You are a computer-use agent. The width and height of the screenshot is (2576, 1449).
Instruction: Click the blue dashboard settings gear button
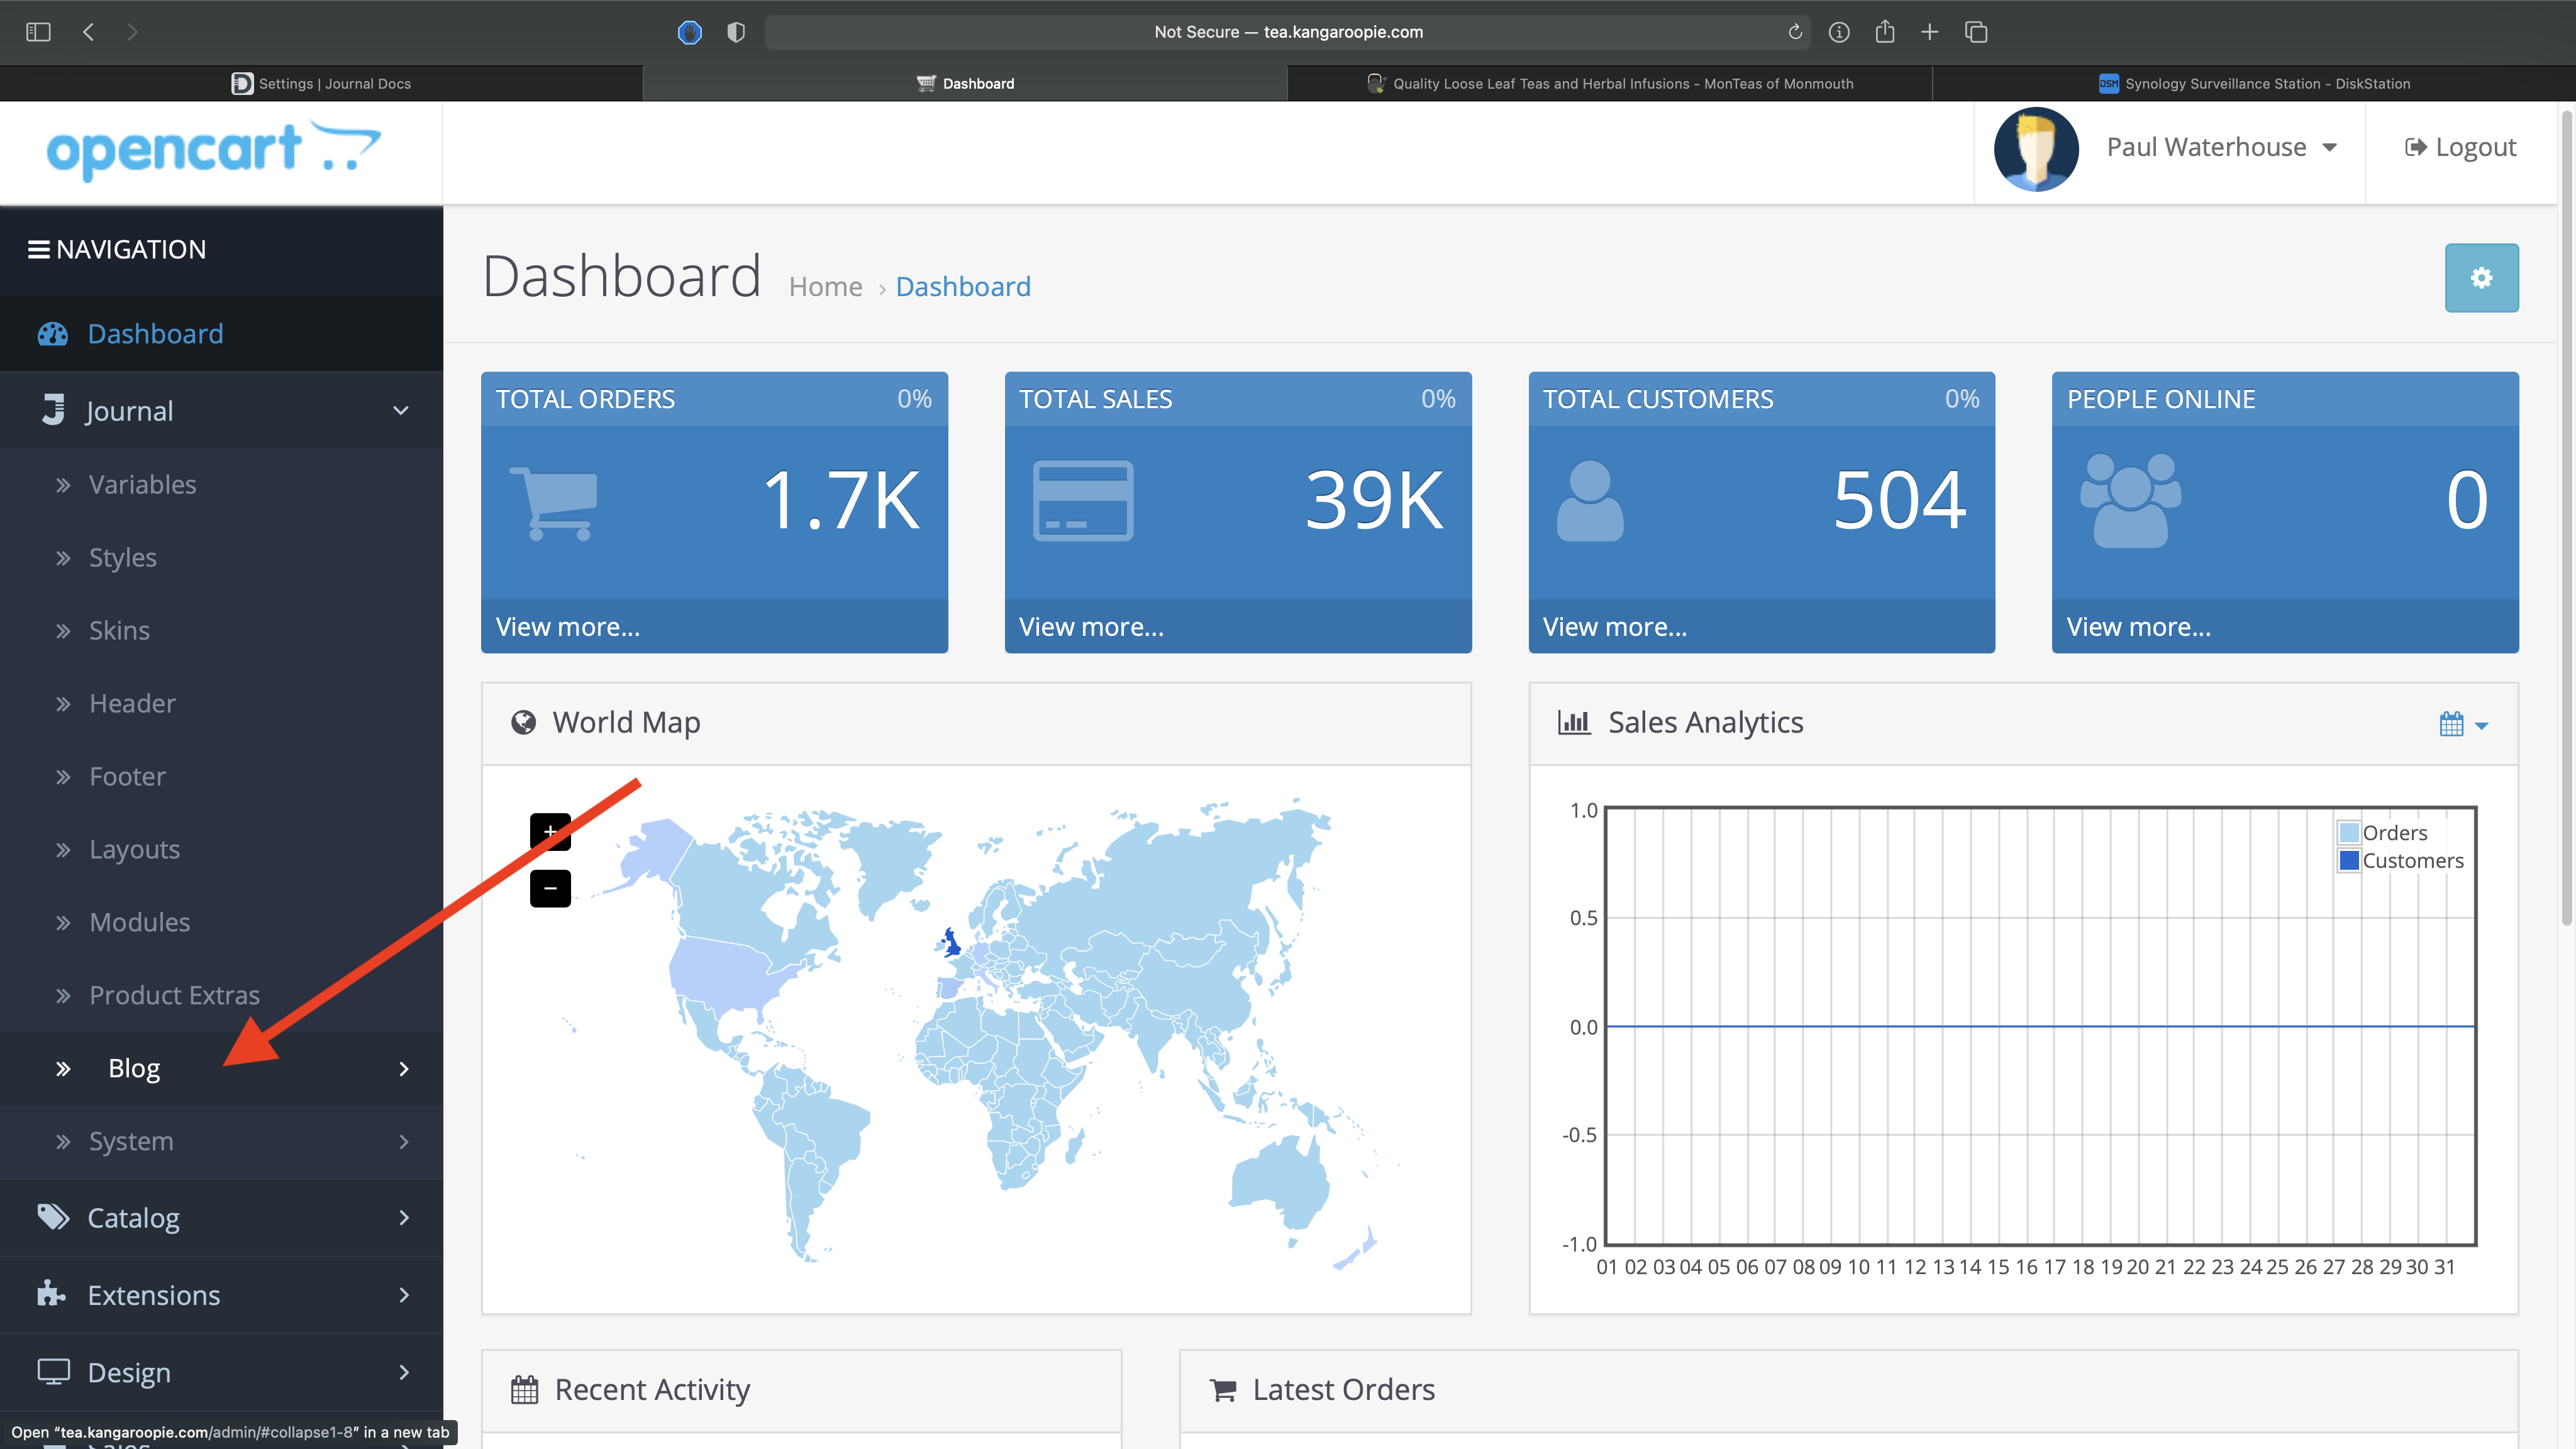coord(2481,278)
